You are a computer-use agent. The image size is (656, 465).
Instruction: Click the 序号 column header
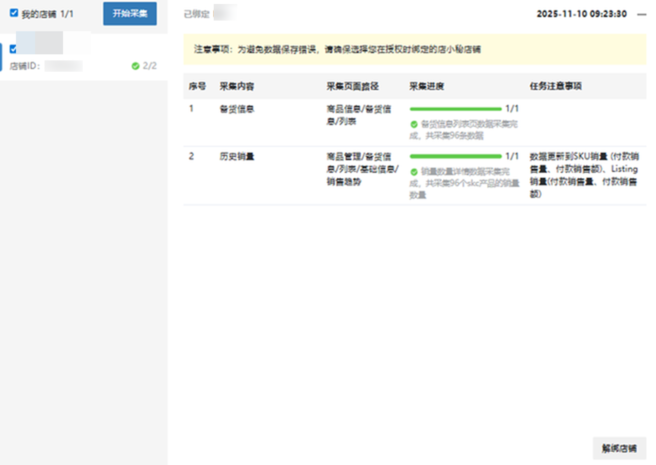pyautogui.click(x=197, y=87)
